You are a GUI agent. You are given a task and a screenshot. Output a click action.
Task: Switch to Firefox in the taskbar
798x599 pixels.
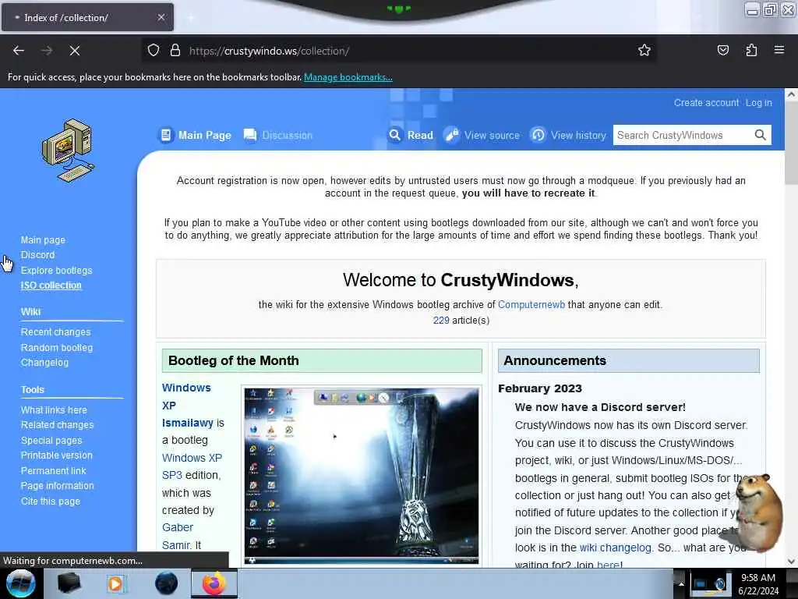[x=214, y=583]
